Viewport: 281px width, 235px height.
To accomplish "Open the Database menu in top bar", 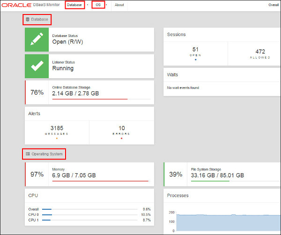I will tap(74, 5).
